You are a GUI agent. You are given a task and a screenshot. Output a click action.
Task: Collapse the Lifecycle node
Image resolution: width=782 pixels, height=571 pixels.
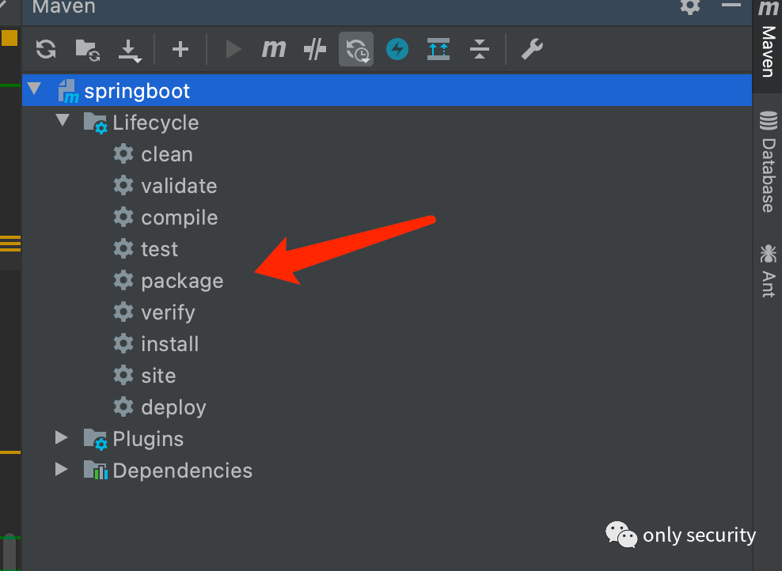(x=62, y=122)
